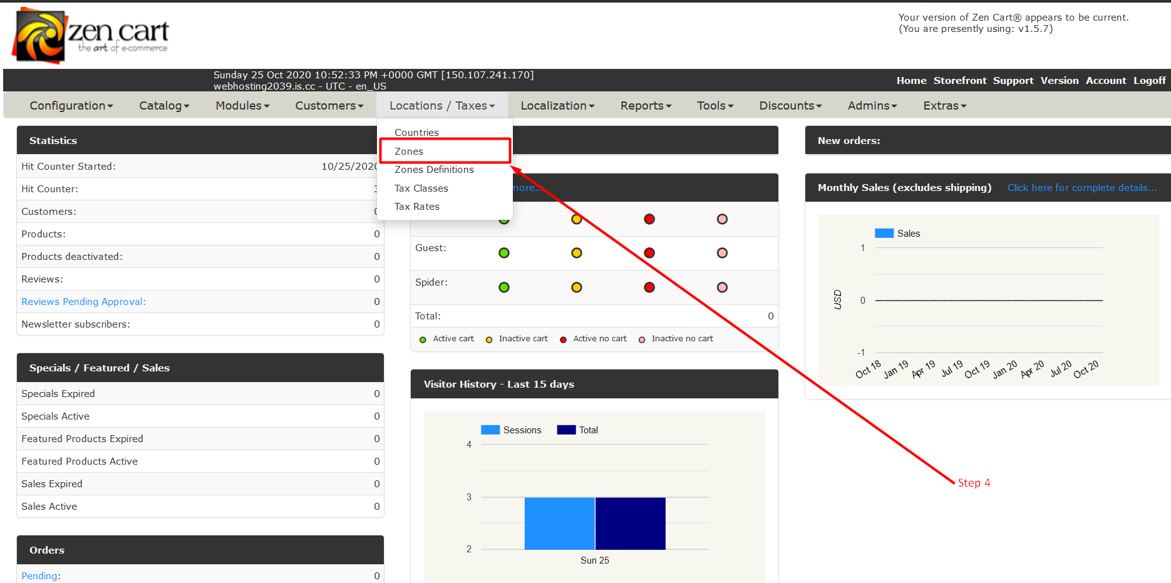Open the Extras dropdown menu
This screenshot has width=1171, height=583.
tap(944, 106)
